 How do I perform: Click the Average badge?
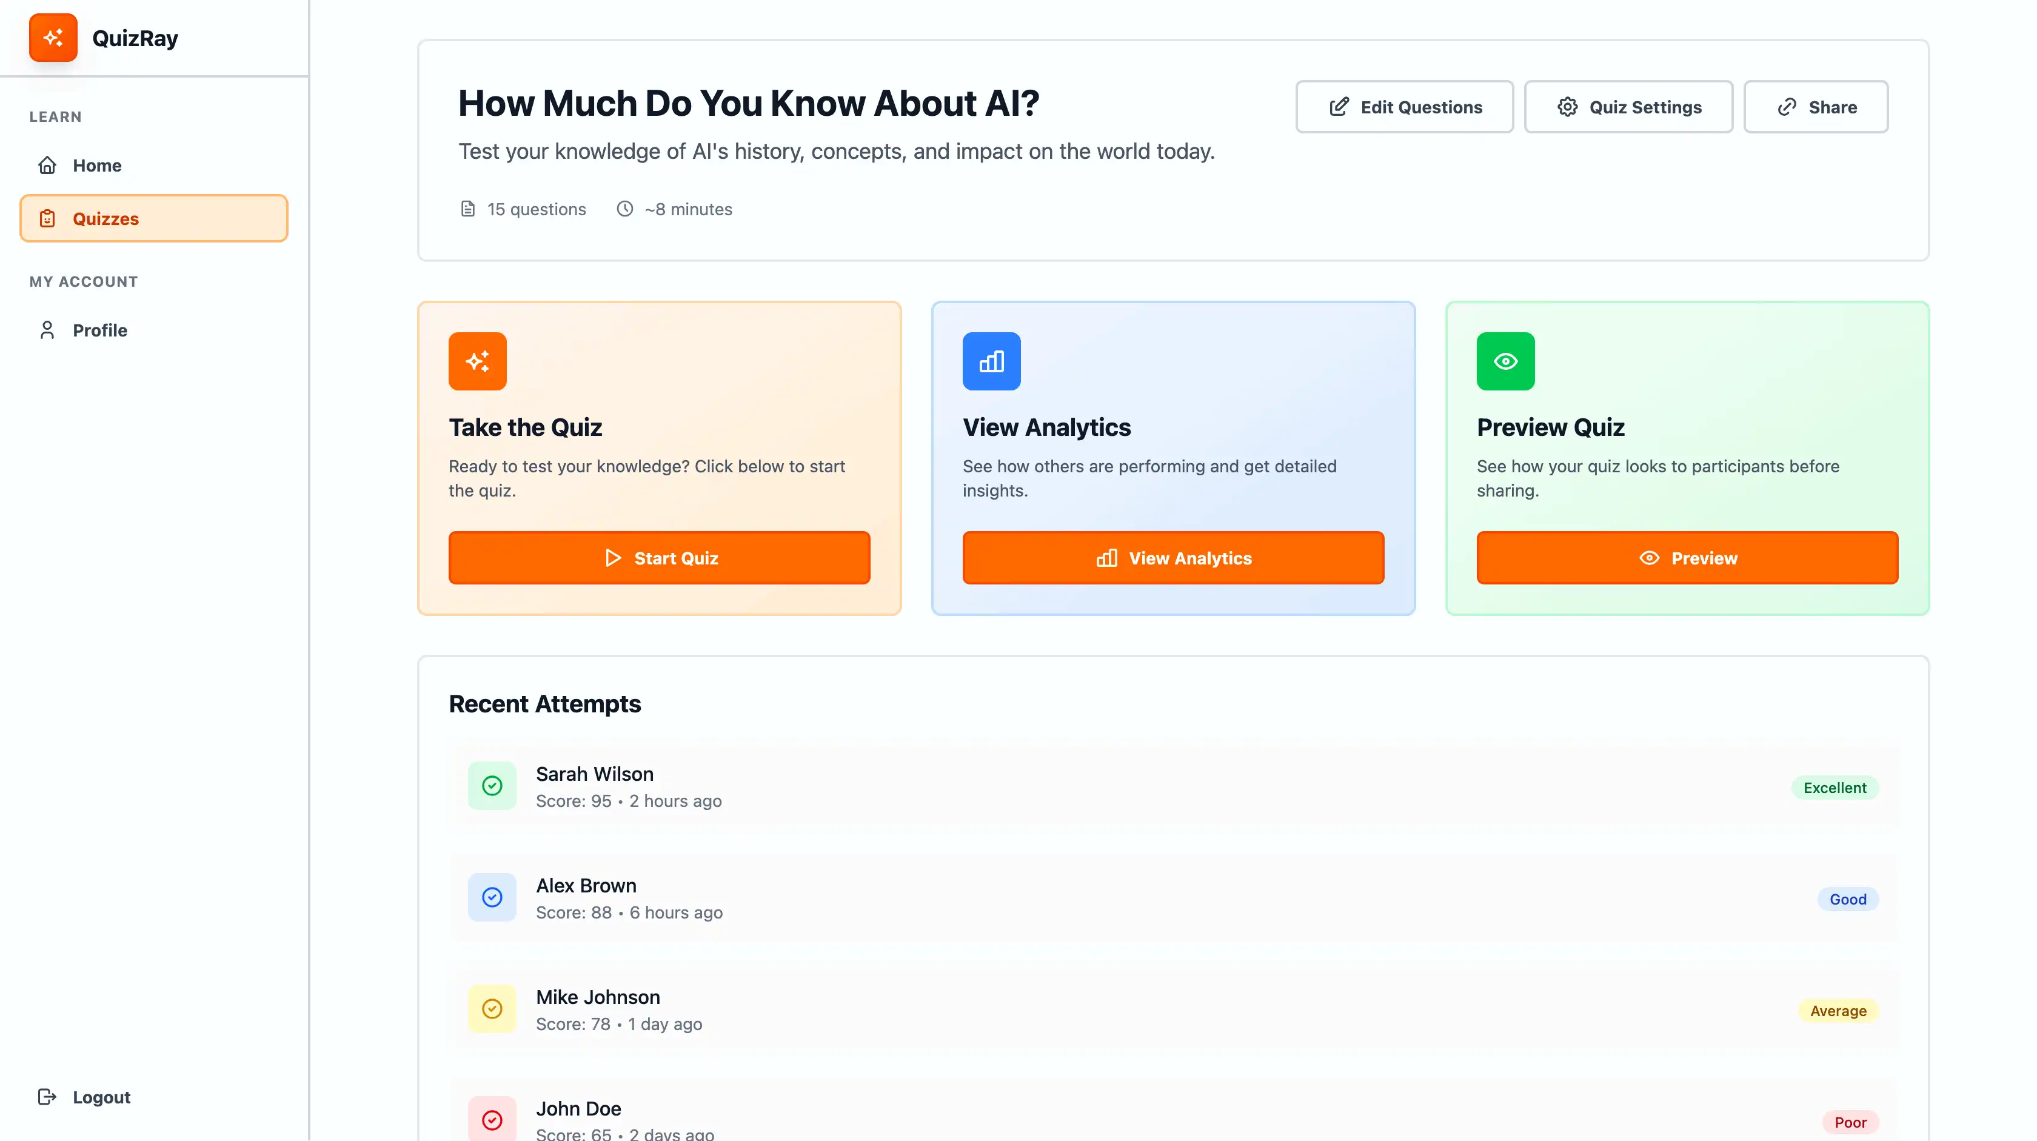click(x=1838, y=1009)
